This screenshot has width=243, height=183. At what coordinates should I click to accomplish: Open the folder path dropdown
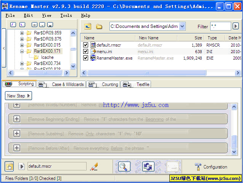point(182,26)
